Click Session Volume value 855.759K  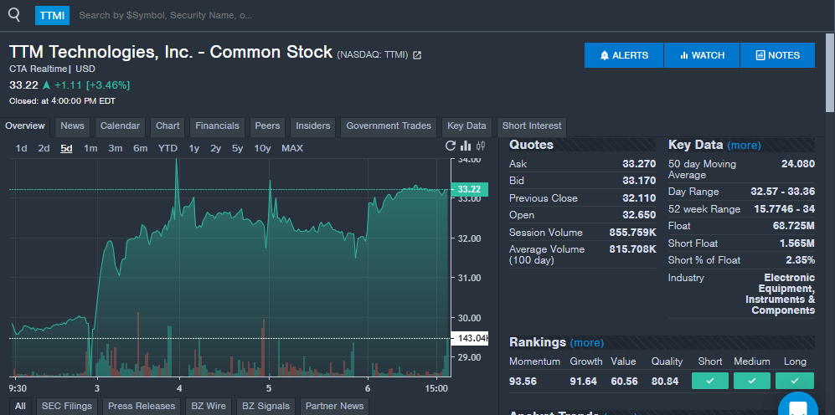pyautogui.click(x=632, y=233)
